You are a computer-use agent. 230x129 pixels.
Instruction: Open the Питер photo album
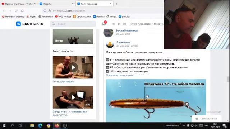(73, 37)
